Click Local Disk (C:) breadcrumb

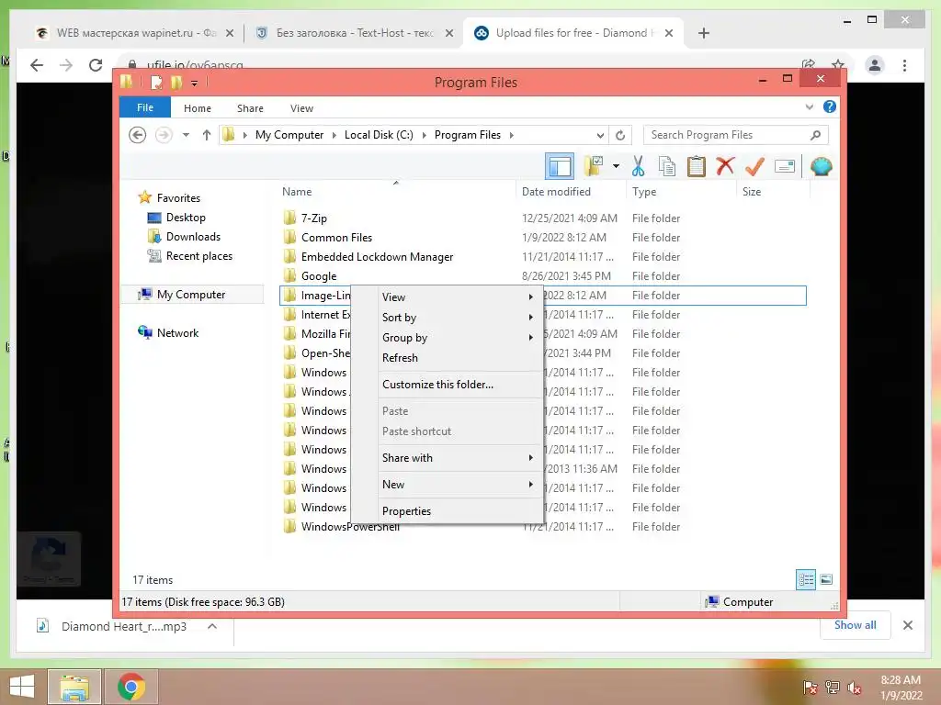(379, 135)
